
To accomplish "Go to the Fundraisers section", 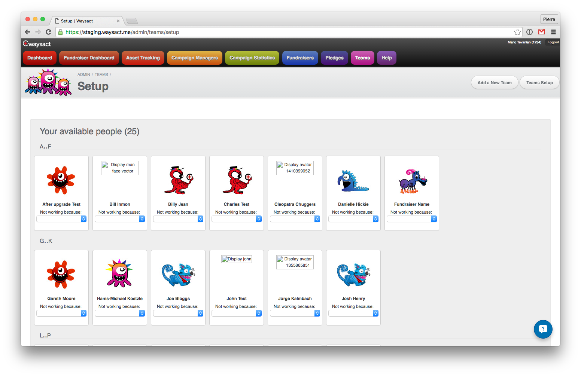I will (300, 58).
